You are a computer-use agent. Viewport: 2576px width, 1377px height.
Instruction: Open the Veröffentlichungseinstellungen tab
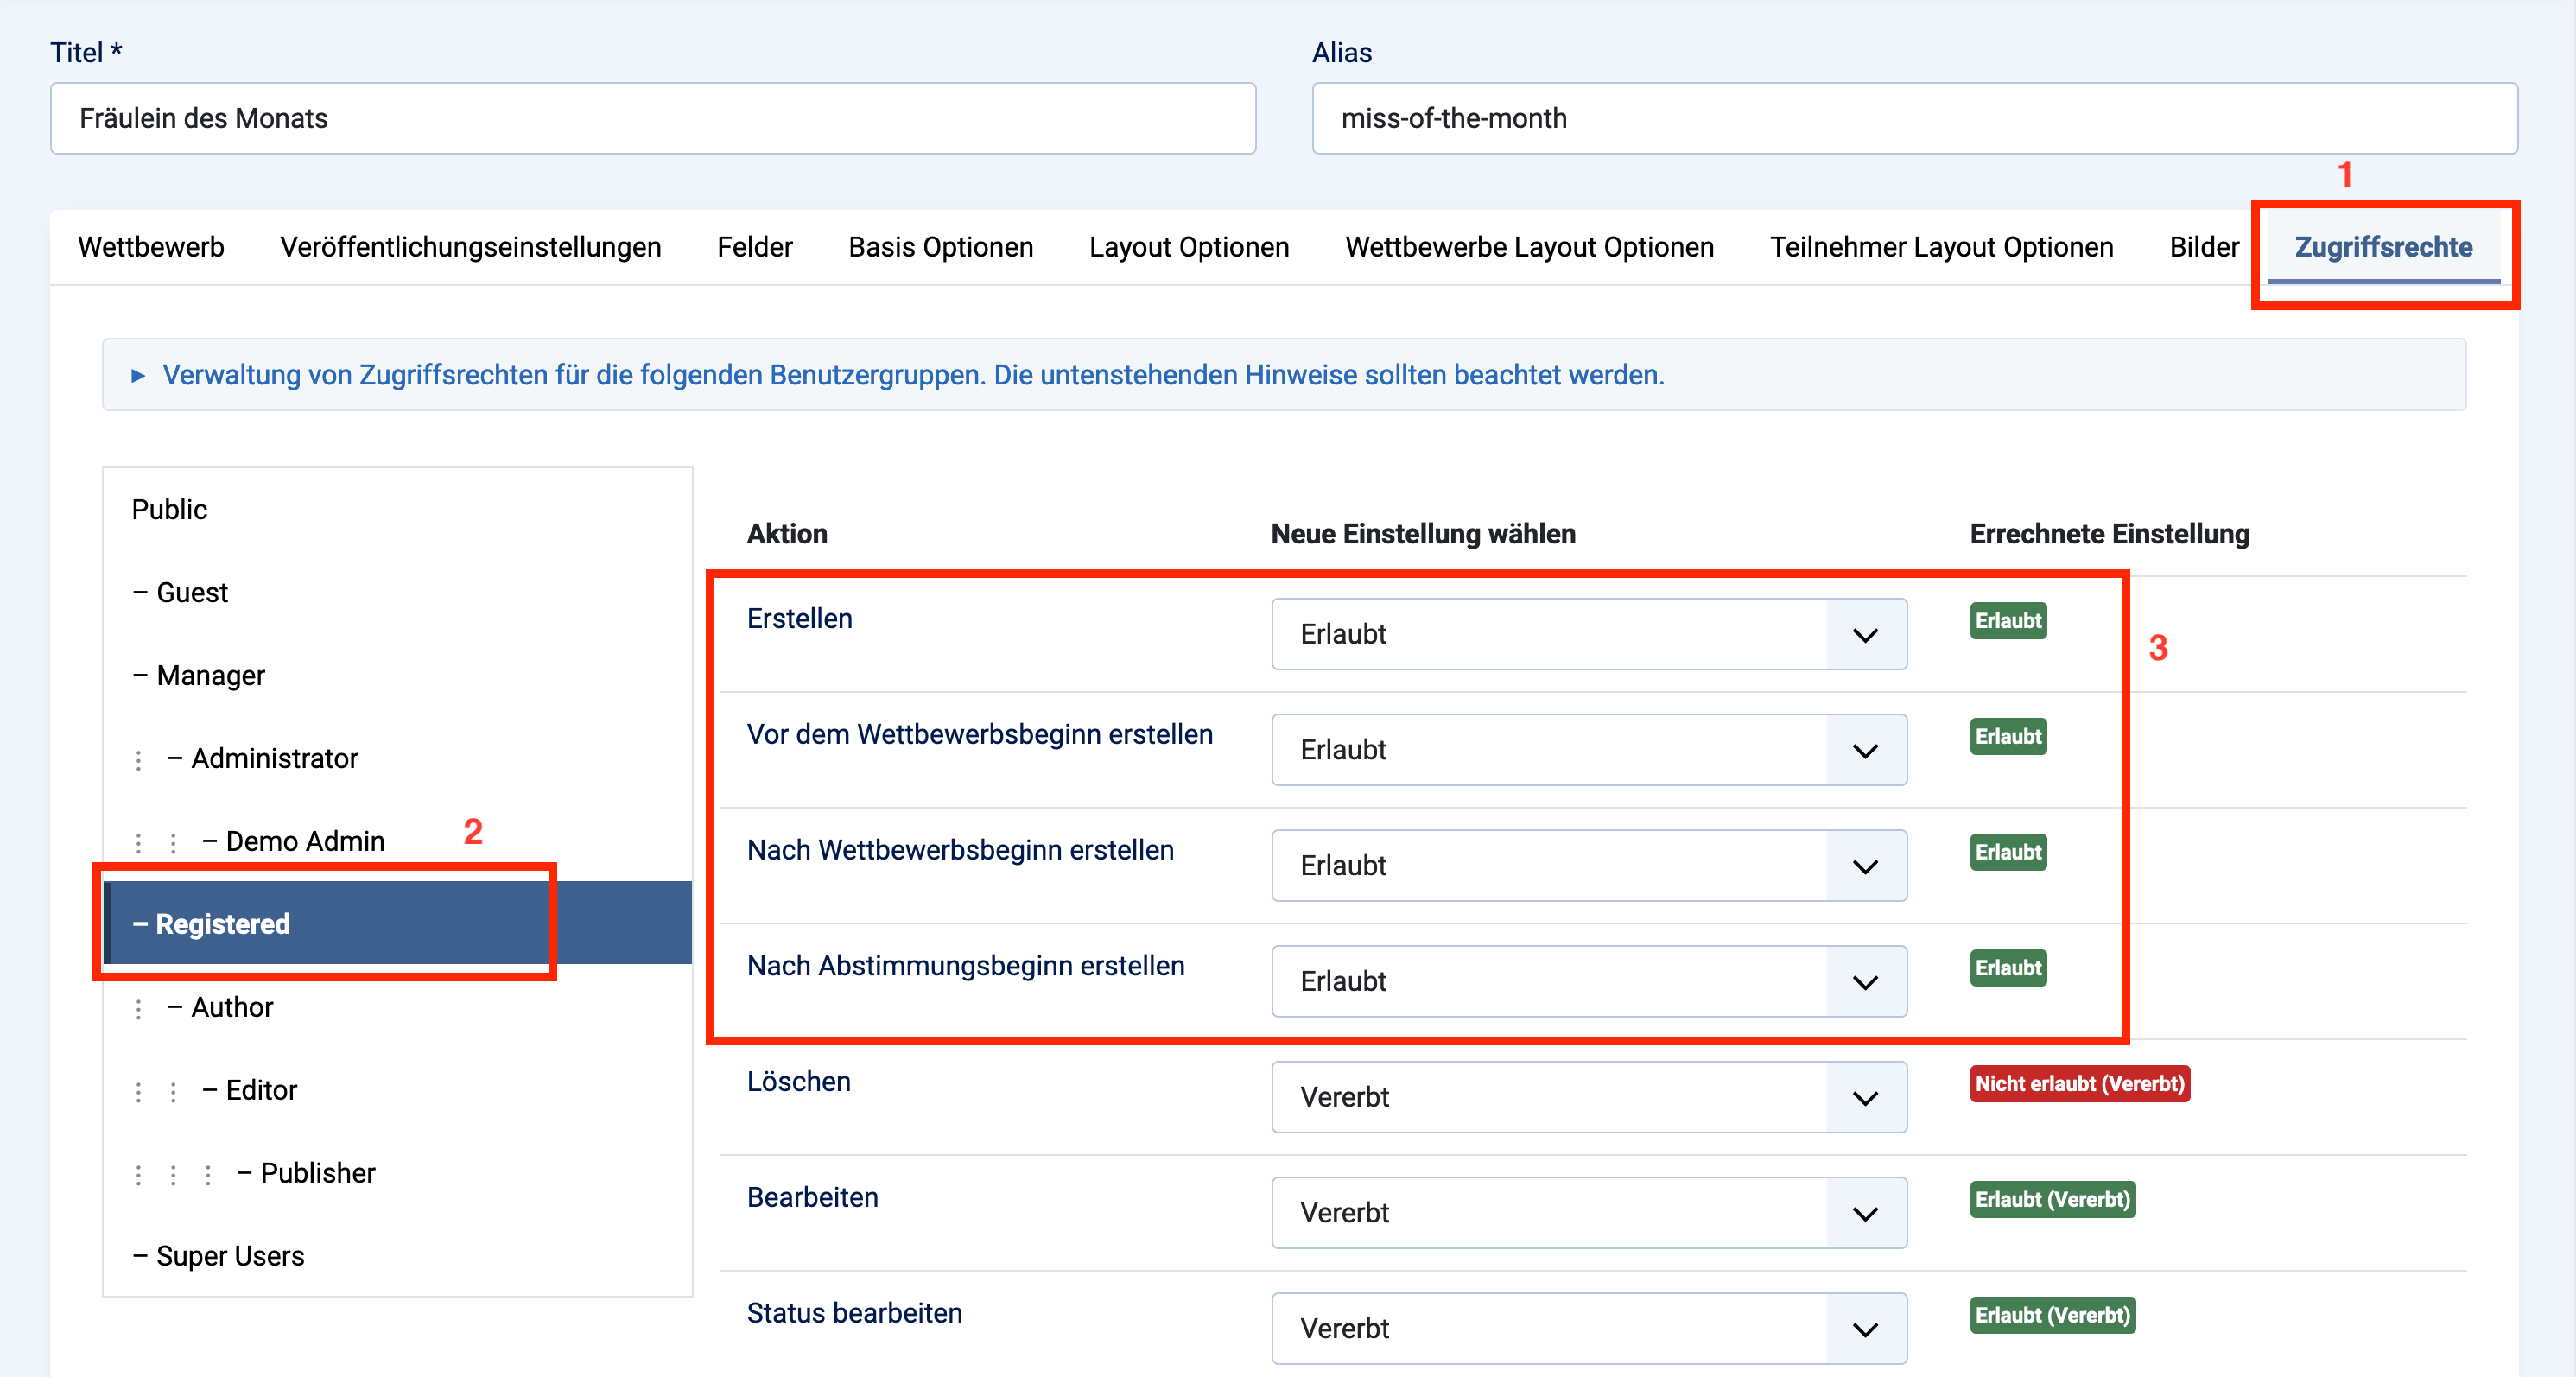tap(470, 247)
